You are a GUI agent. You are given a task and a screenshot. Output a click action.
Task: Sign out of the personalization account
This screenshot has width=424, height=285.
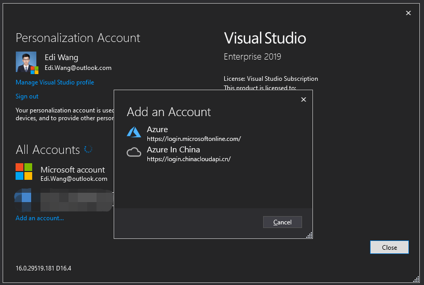tap(27, 96)
